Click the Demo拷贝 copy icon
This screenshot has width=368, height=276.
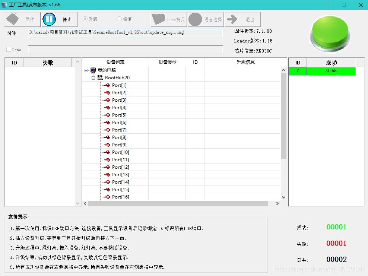[x=158, y=19]
